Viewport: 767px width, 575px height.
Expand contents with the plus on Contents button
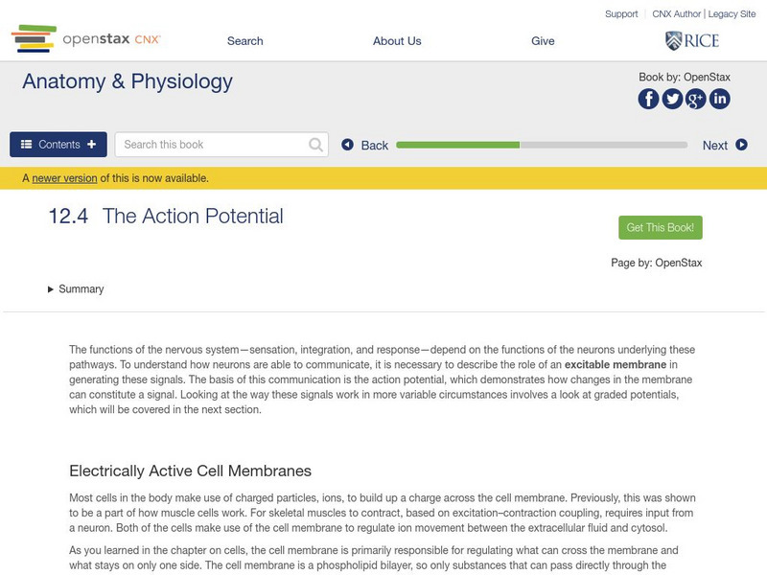[x=89, y=144]
